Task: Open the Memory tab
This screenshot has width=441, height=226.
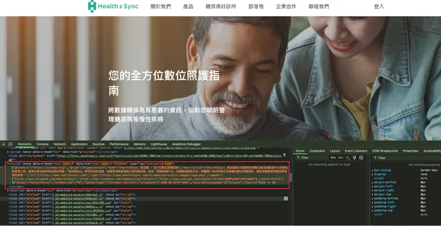Action: pyautogui.click(x=139, y=144)
